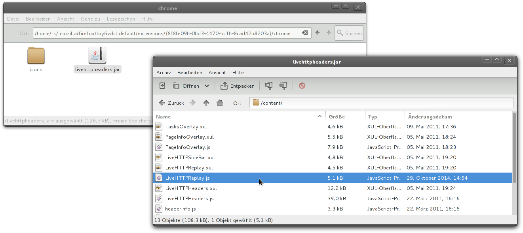Expand the Öffnen recent archives dropdown arrow
The width and height of the screenshot is (523, 233).
207,86
